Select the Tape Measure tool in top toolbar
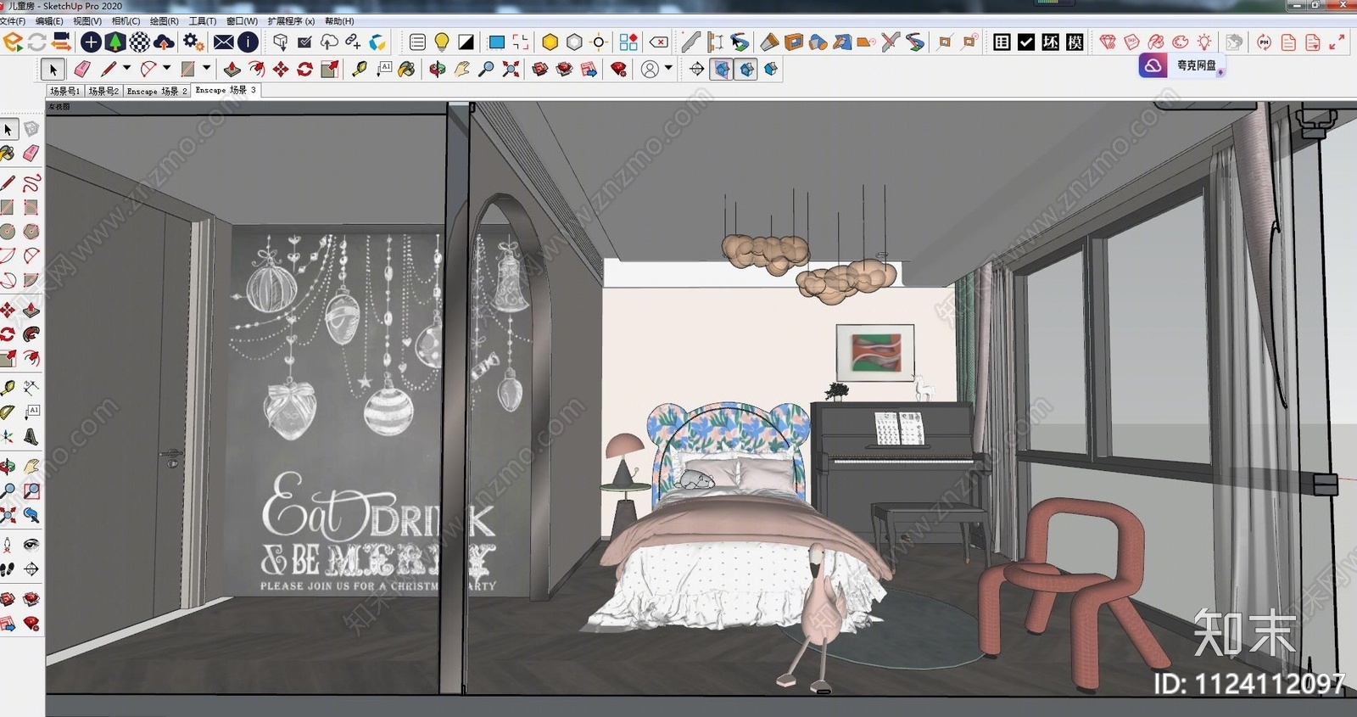Viewport: 1357px width, 717px height. coord(360,69)
